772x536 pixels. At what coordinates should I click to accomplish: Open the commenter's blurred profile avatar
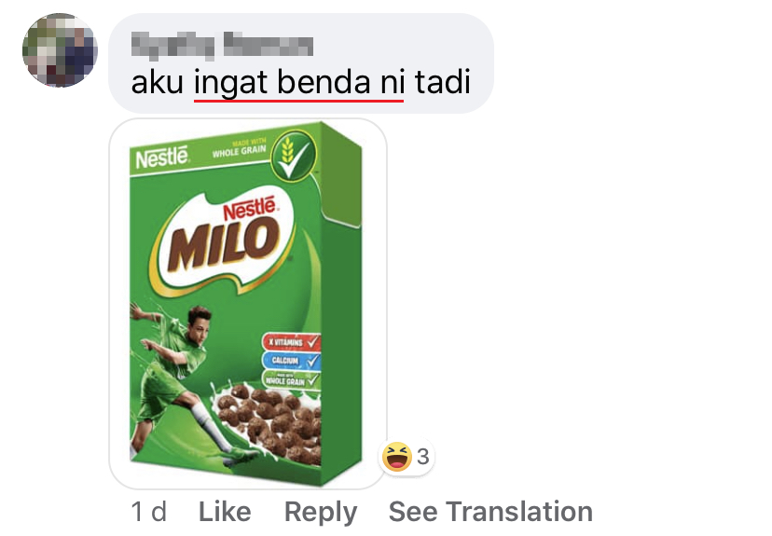60,50
